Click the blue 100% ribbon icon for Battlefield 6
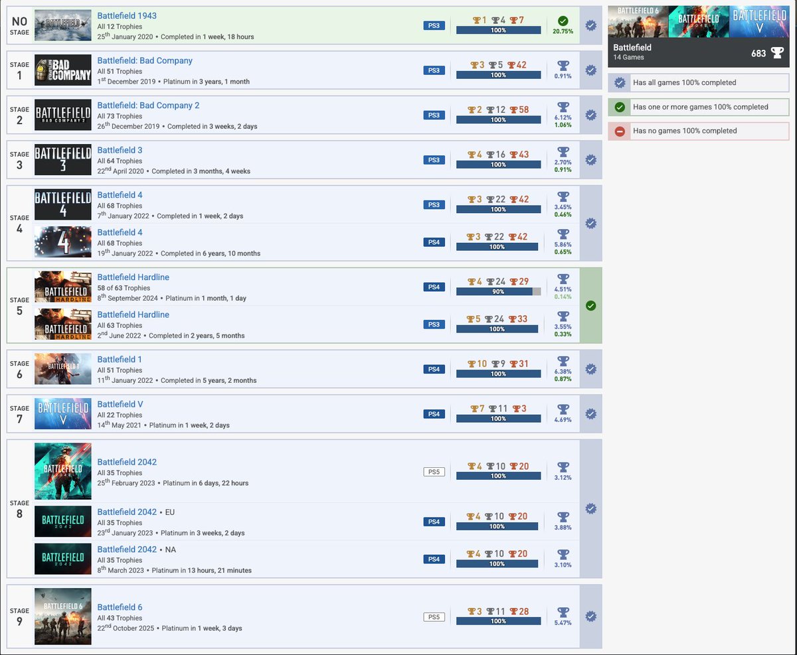 (x=591, y=616)
